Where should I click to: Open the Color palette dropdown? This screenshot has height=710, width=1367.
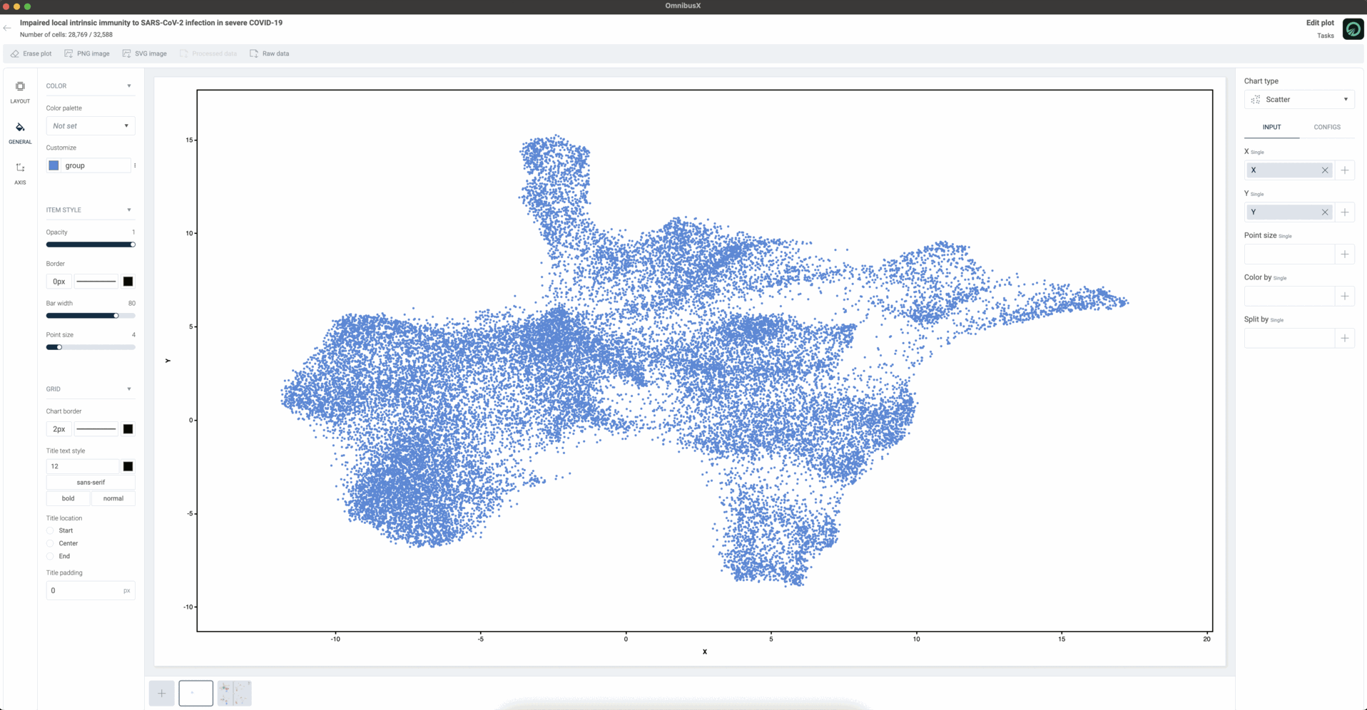[90, 126]
